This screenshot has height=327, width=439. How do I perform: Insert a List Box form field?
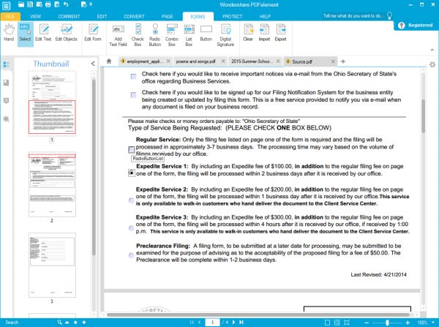[x=189, y=35]
